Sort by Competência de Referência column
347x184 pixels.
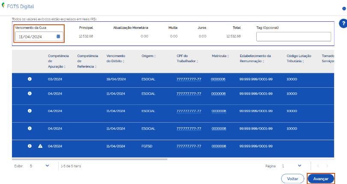point(95,67)
